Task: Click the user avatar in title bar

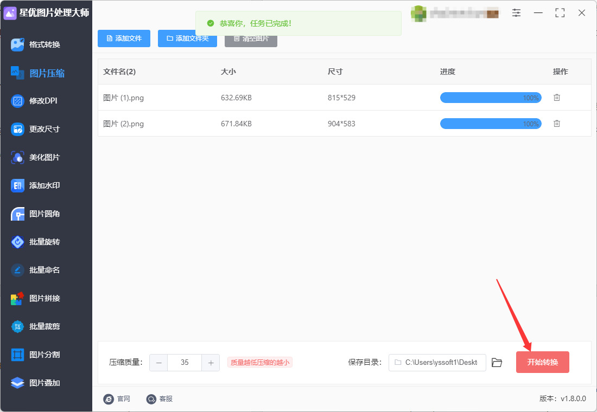Action: pos(418,14)
